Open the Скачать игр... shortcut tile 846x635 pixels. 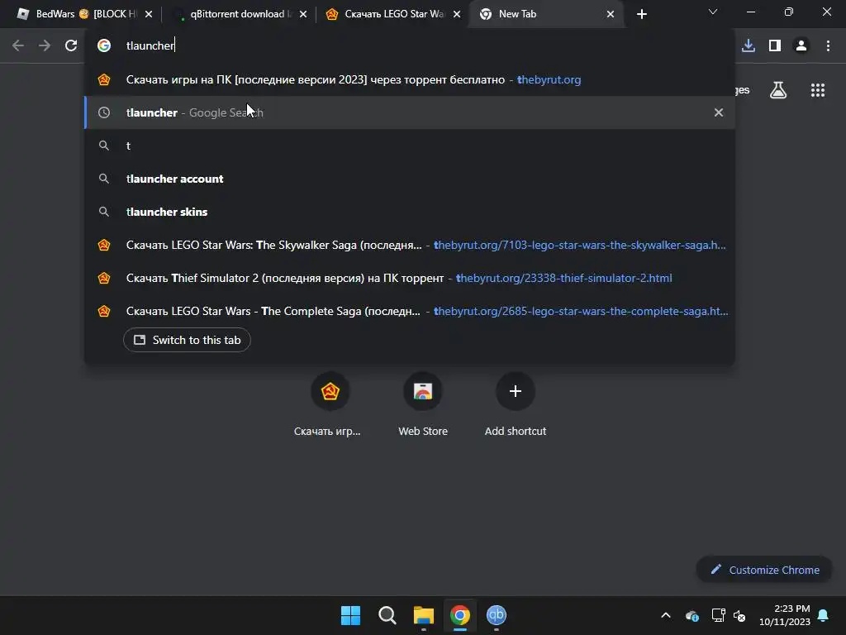pos(328,403)
